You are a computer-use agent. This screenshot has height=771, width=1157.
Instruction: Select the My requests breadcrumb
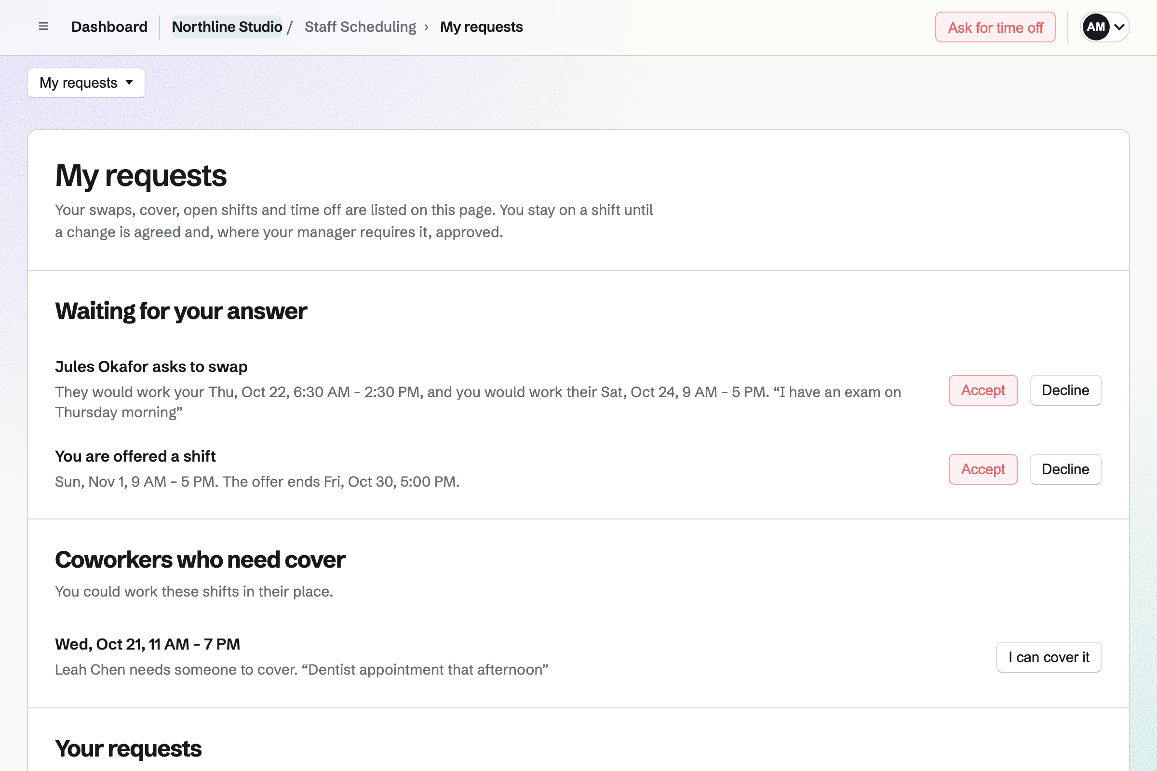tap(481, 27)
